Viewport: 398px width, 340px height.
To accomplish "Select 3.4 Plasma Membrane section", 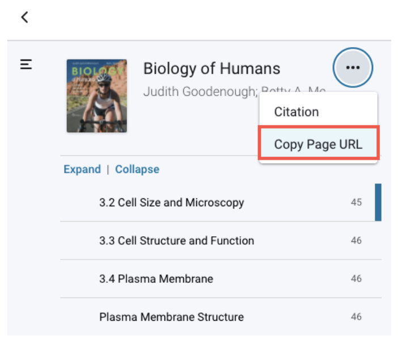I will (x=221, y=279).
